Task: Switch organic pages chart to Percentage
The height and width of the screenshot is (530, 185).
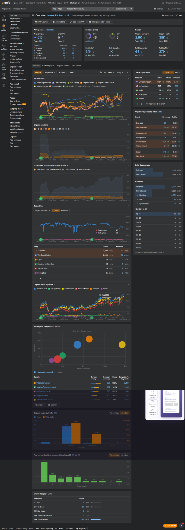Action: tap(114, 413)
